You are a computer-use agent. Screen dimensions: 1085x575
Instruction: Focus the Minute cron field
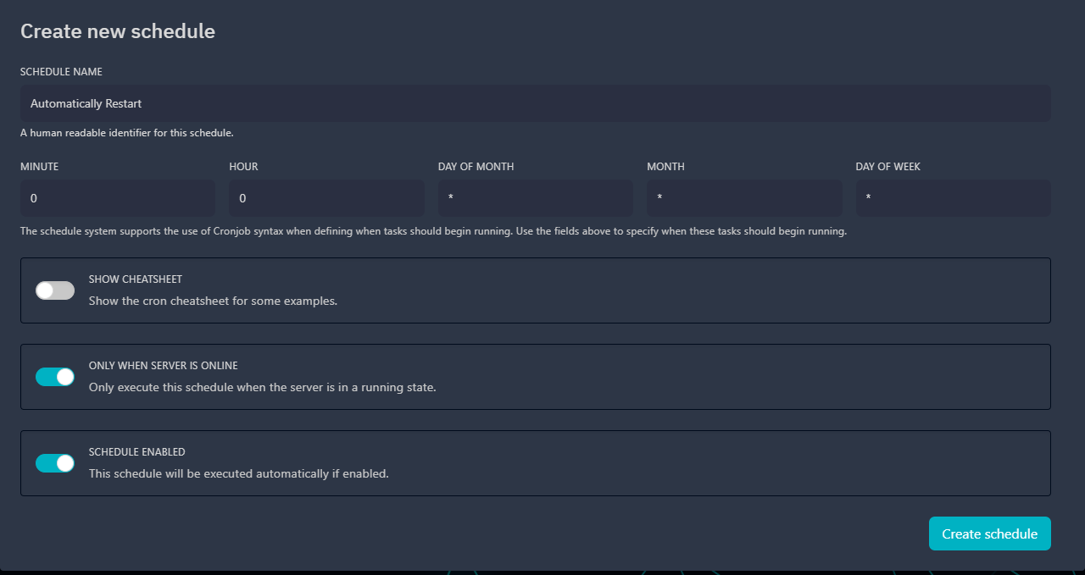pyautogui.click(x=118, y=198)
